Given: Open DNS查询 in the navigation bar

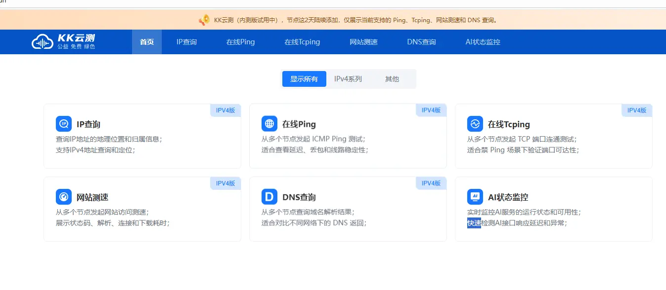Looking at the screenshot, I should pos(422,42).
